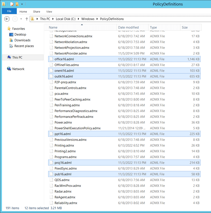Click the Favorites star icon
This screenshot has width=211, height=213.
(9, 28)
